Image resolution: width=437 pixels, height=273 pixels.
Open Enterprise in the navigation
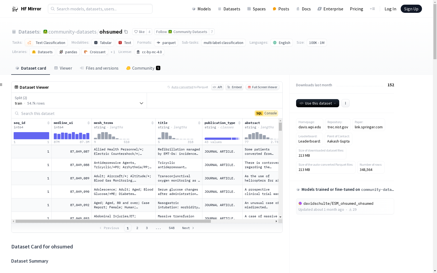(x=330, y=9)
